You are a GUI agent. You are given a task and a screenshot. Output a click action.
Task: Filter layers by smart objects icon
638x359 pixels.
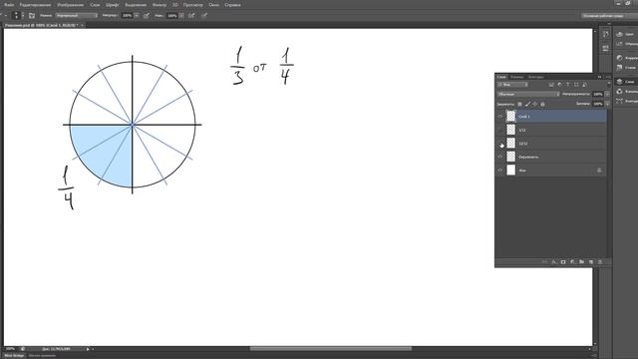point(585,85)
